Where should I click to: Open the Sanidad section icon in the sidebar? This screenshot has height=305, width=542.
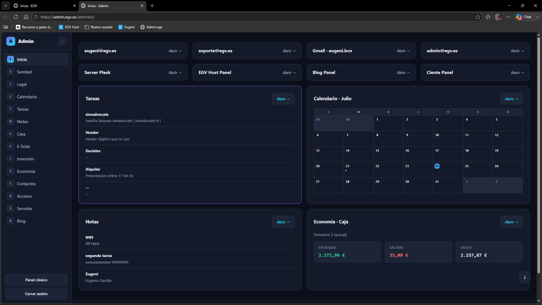pos(10,72)
